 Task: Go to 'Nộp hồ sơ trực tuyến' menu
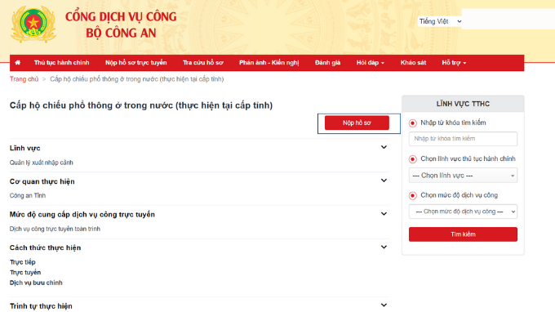pos(136,63)
